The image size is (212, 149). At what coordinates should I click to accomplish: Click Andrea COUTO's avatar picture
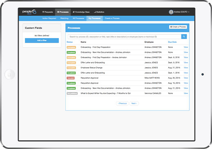[x=171, y=12]
